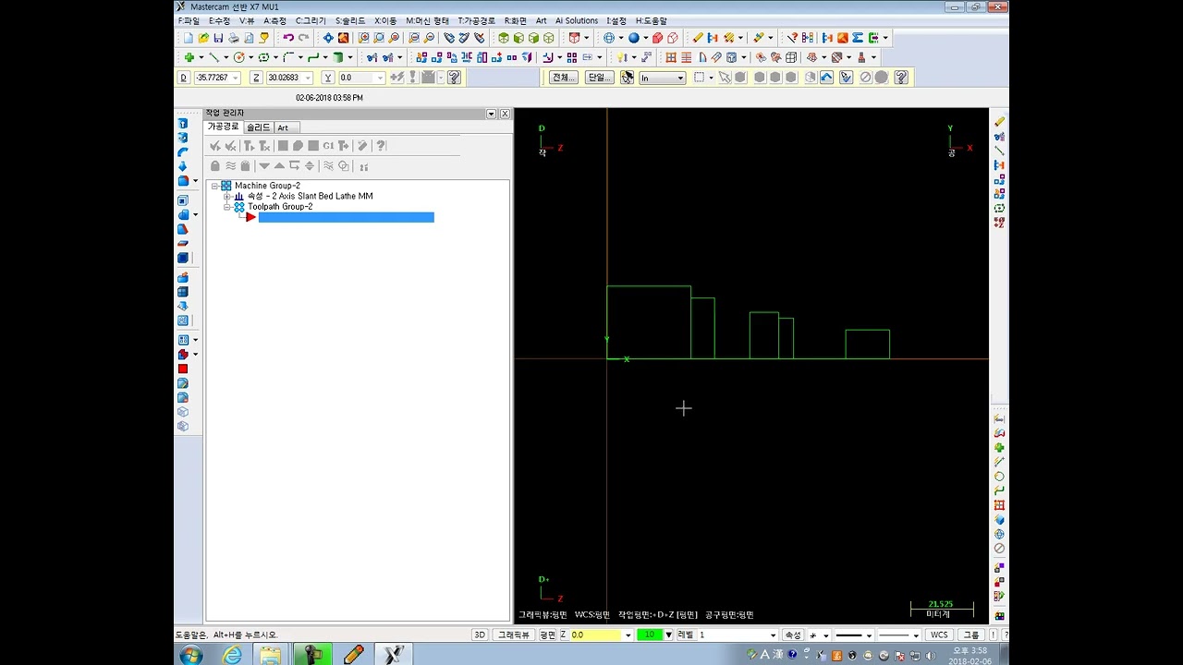Screen dimensions: 1183x665
Task: Open the H:도움말 menu
Action: pos(651,20)
